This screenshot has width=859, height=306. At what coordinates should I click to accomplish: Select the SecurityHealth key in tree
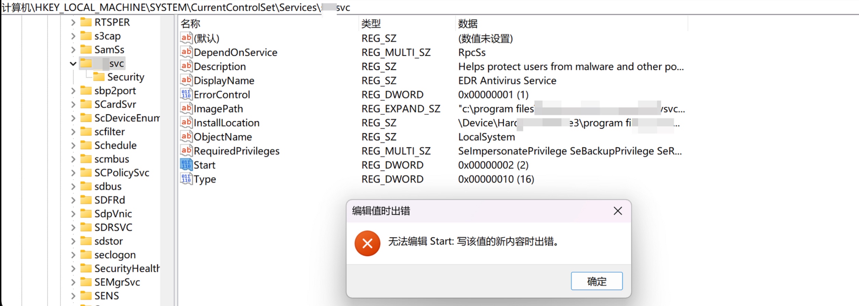(127, 268)
